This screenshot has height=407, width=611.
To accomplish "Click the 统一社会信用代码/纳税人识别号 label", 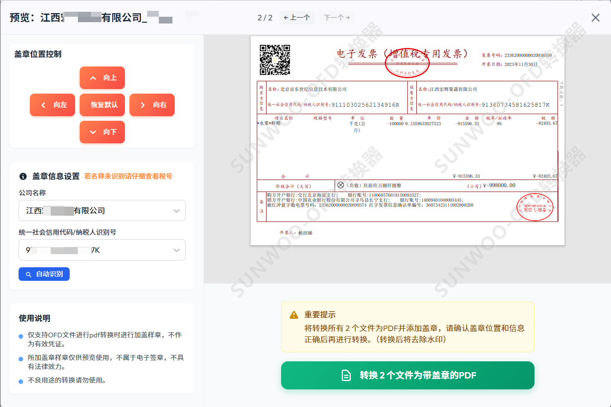I will pyautogui.click(x=67, y=232).
